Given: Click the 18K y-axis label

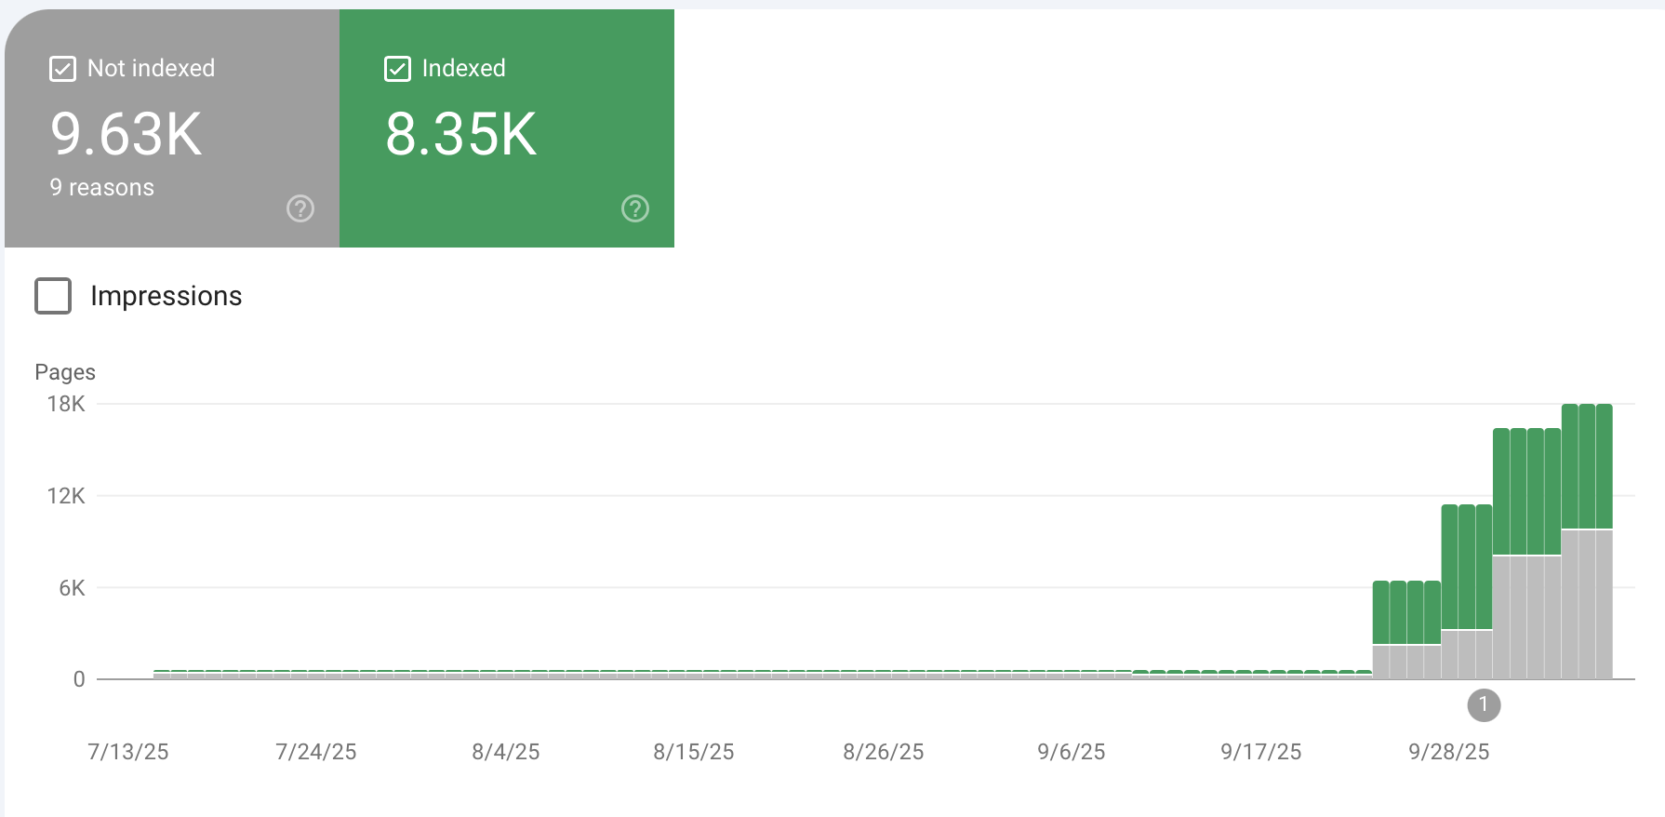Looking at the screenshot, I should (66, 404).
